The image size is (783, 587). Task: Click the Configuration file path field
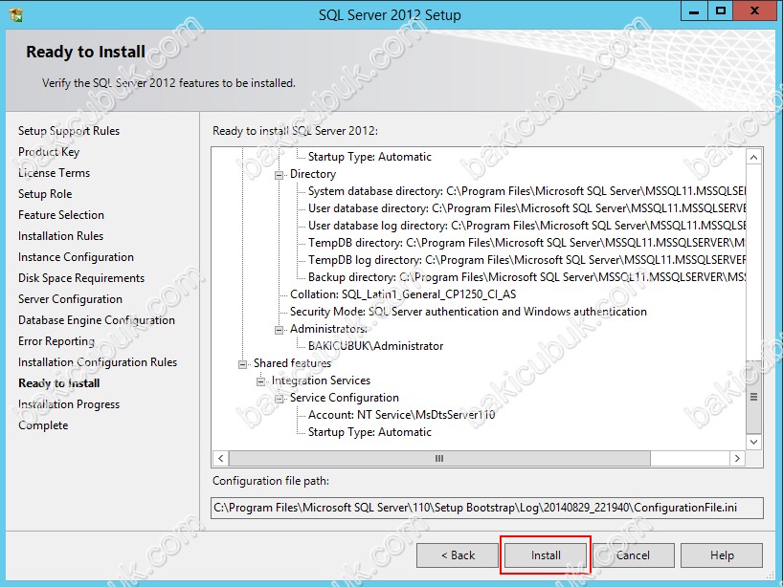click(x=487, y=508)
